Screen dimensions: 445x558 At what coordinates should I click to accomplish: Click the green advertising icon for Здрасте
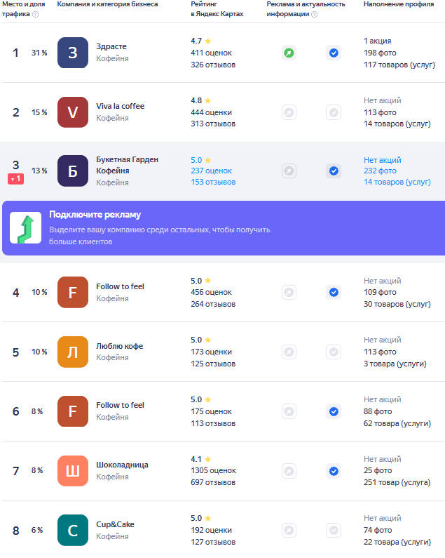pos(289,53)
